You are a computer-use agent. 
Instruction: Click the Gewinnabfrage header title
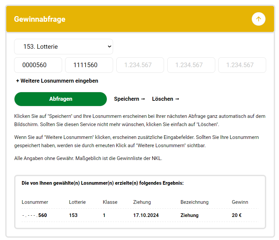(40, 19)
